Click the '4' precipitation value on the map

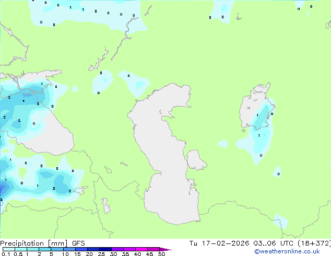click(x=23, y=101)
